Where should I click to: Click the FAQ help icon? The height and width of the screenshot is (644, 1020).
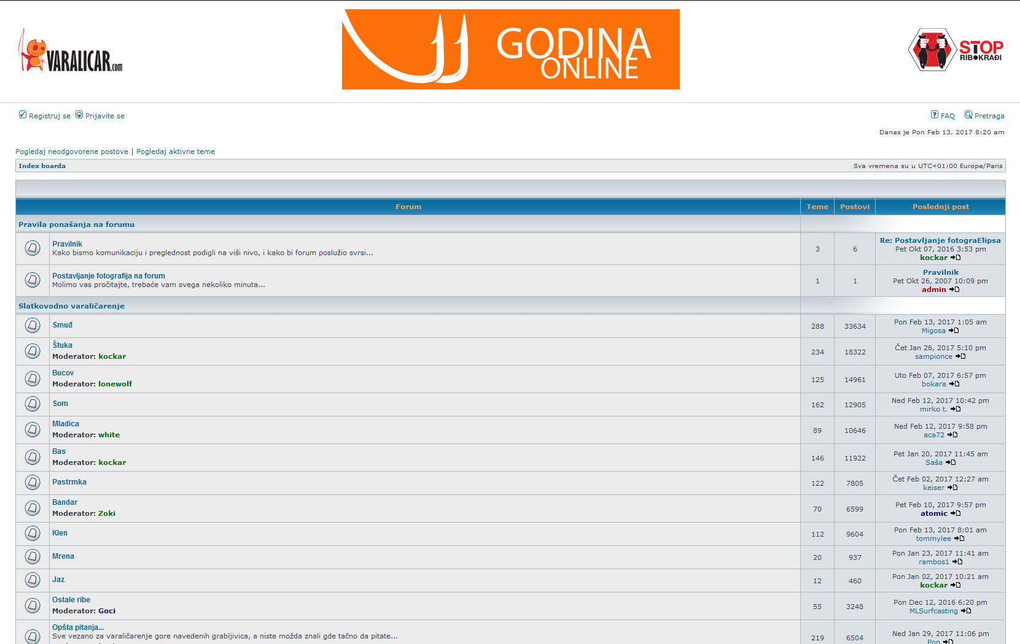[934, 115]
